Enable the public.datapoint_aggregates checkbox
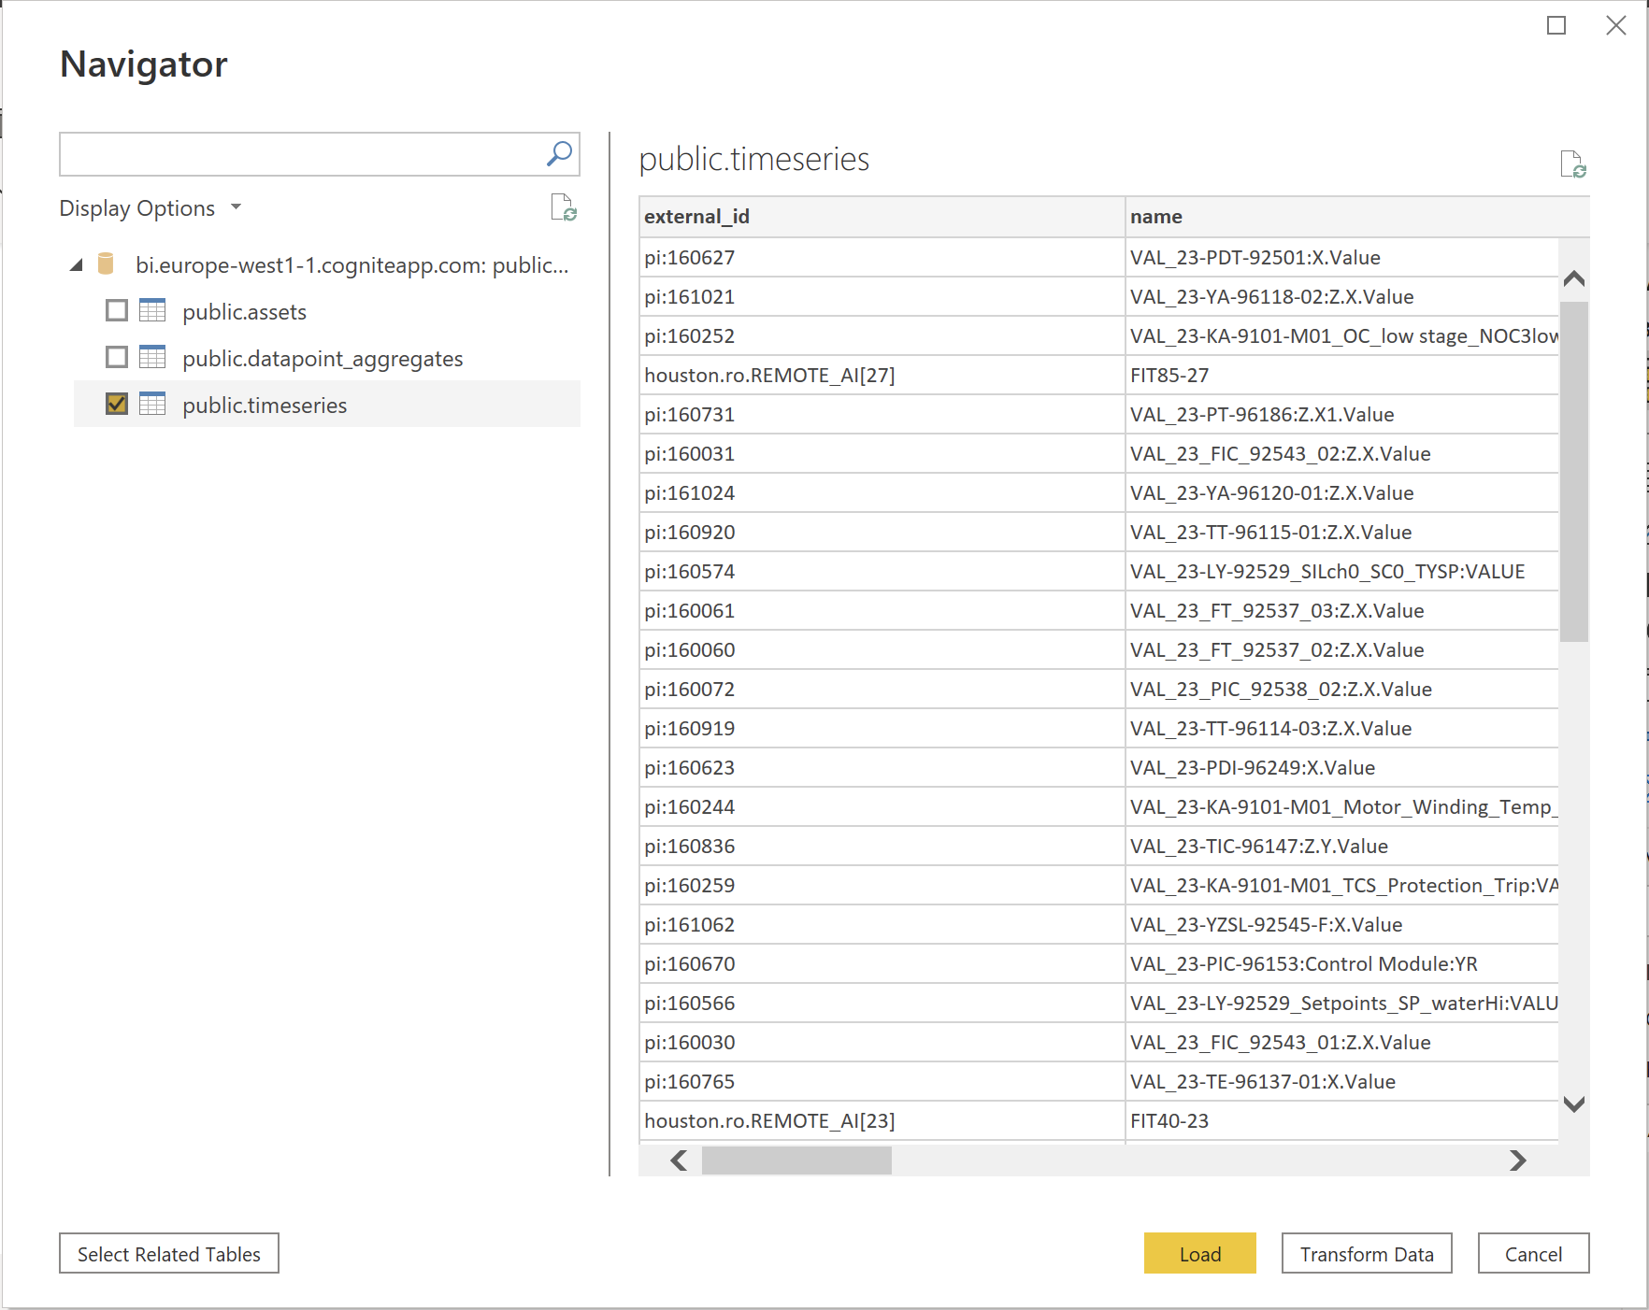The image size is (1649, 1310). [116, 357]
